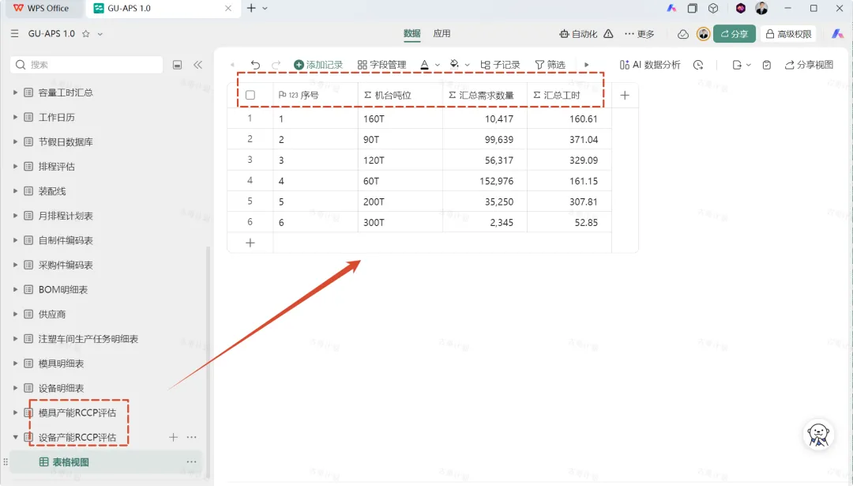The width and height of the screenshot is (853, 486).
Task: Click 添加记录 to add a record
Action: point(318,65)
